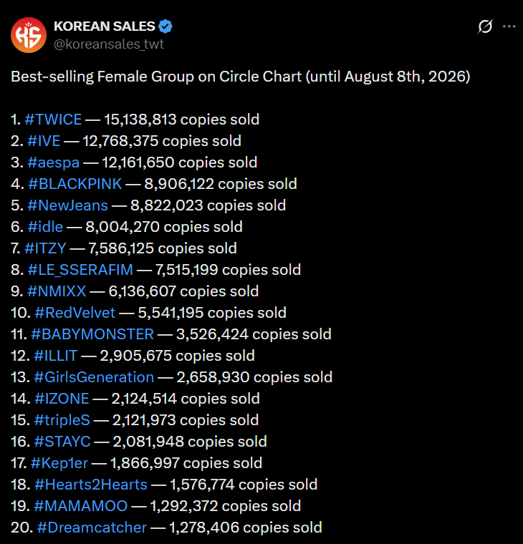The image size is (523, 544).
Task: Open the #idle hashtag
Action: [45, 227]
